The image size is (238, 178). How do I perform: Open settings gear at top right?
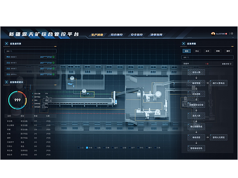tap(232, 33)
